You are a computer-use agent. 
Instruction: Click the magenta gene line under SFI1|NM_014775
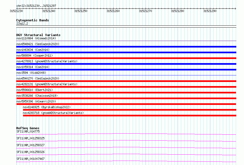click(x=126, y=134)
